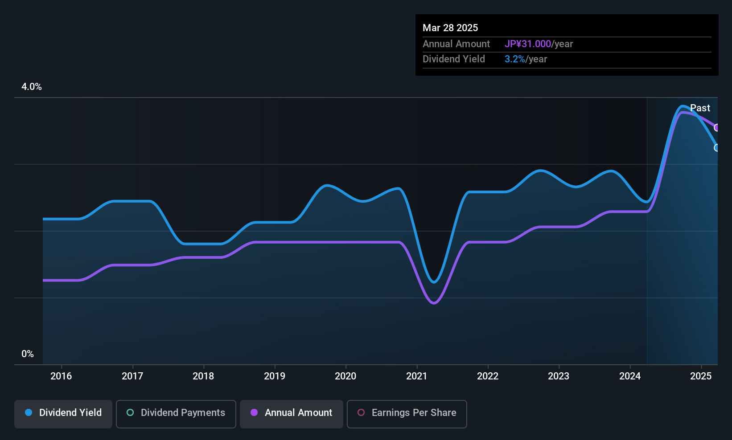Click the 4.0% y-axis label
This screenshot has width=732, height=440.
32,87
